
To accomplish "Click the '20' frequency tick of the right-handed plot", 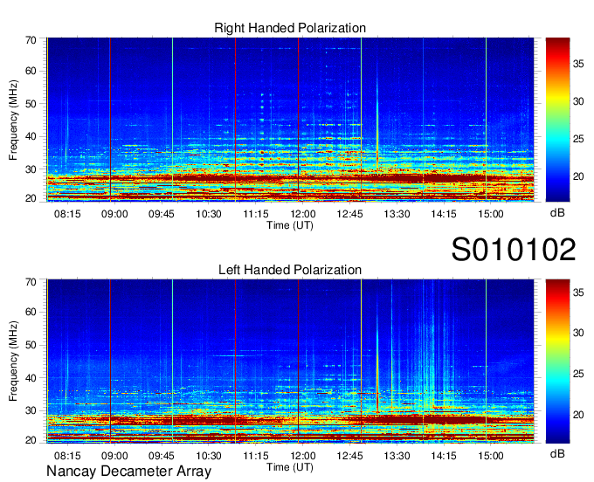I will 31,198.
